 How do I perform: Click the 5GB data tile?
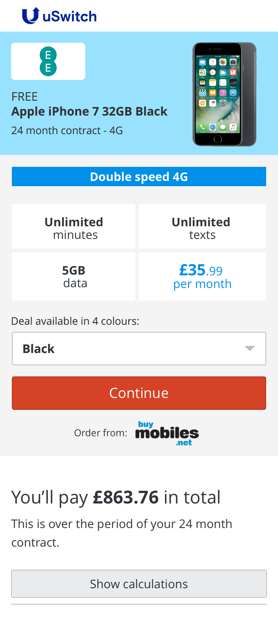tap(73, 276)
